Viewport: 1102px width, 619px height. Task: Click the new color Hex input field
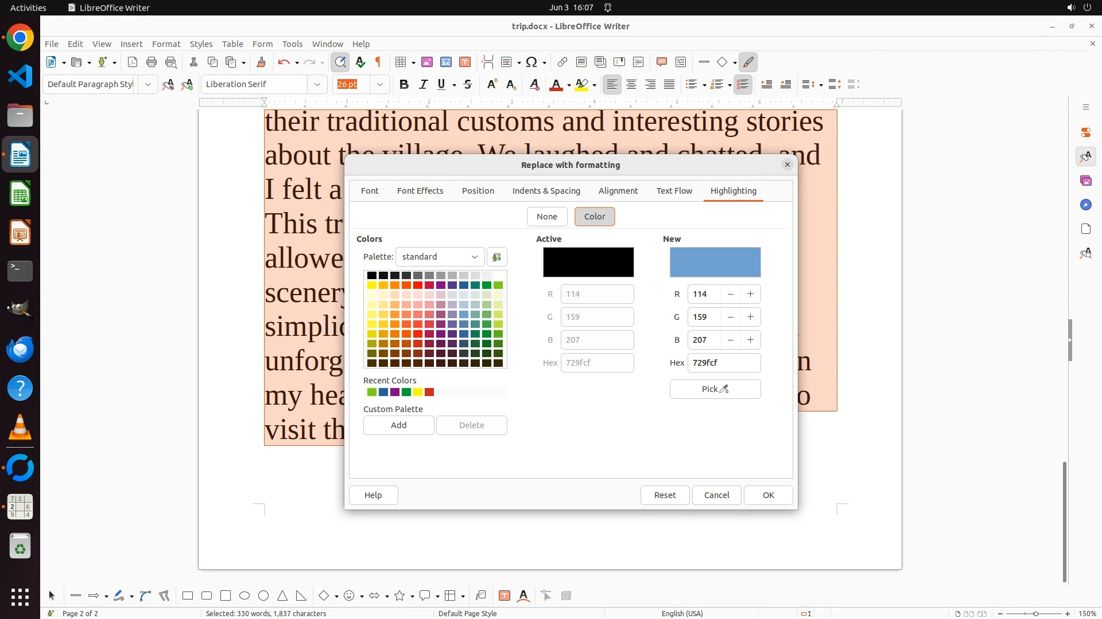(x=723, y=363)
